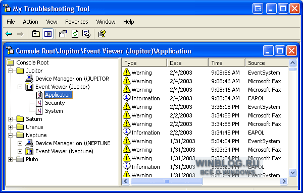
Task: Toggle the Show/Hide Console Tree icon
Action: 48,34
